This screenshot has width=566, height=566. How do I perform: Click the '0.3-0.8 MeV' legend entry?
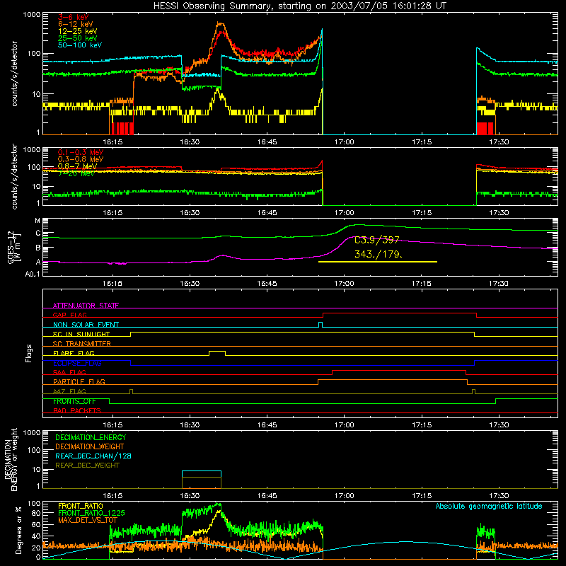[81, 159]
